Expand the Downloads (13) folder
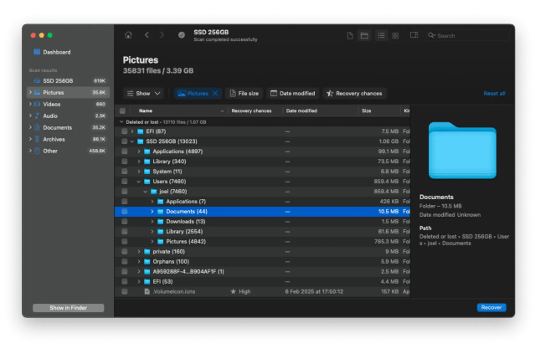 coord(152,222)
